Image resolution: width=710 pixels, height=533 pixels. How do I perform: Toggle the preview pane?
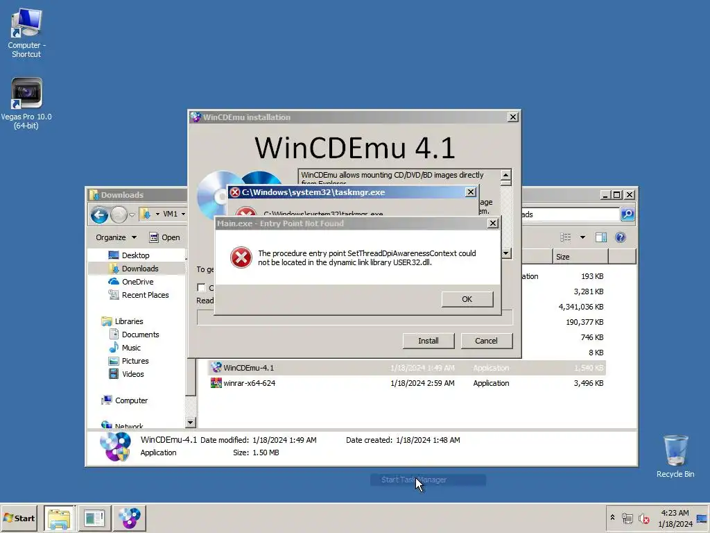click(601, 237)
